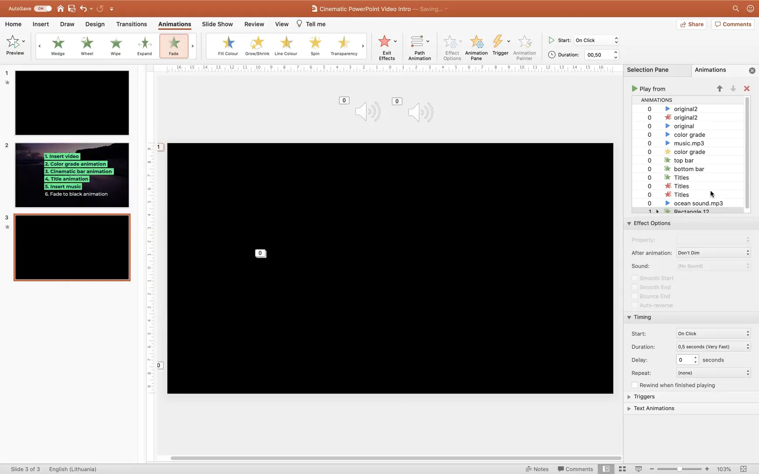Apply the Spin emphasis animation
Viewport: 759px width, 474px height.
point(315,46)
